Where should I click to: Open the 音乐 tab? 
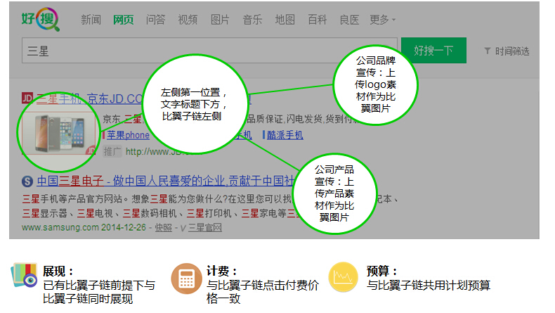(x=252, y=20)
